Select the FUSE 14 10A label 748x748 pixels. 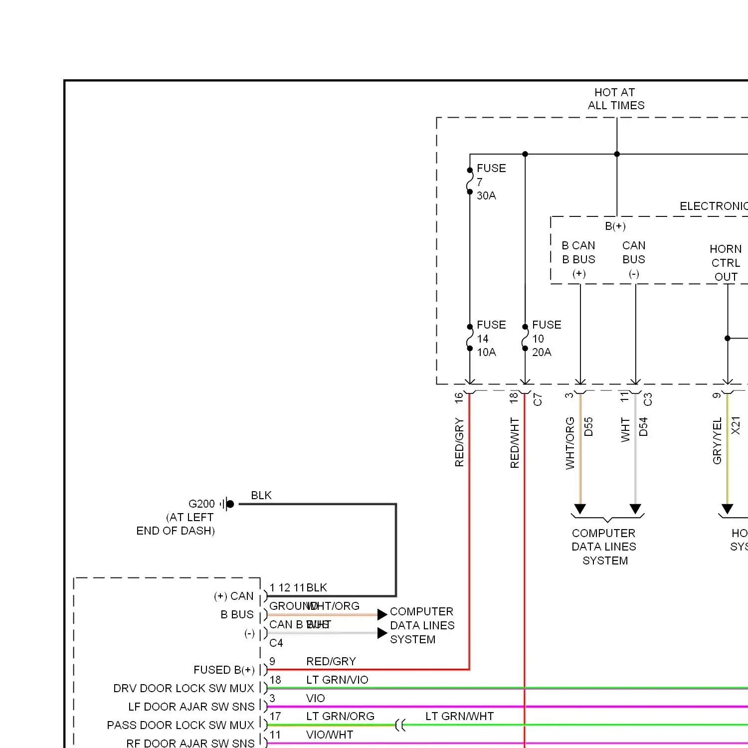coord(491,339)
